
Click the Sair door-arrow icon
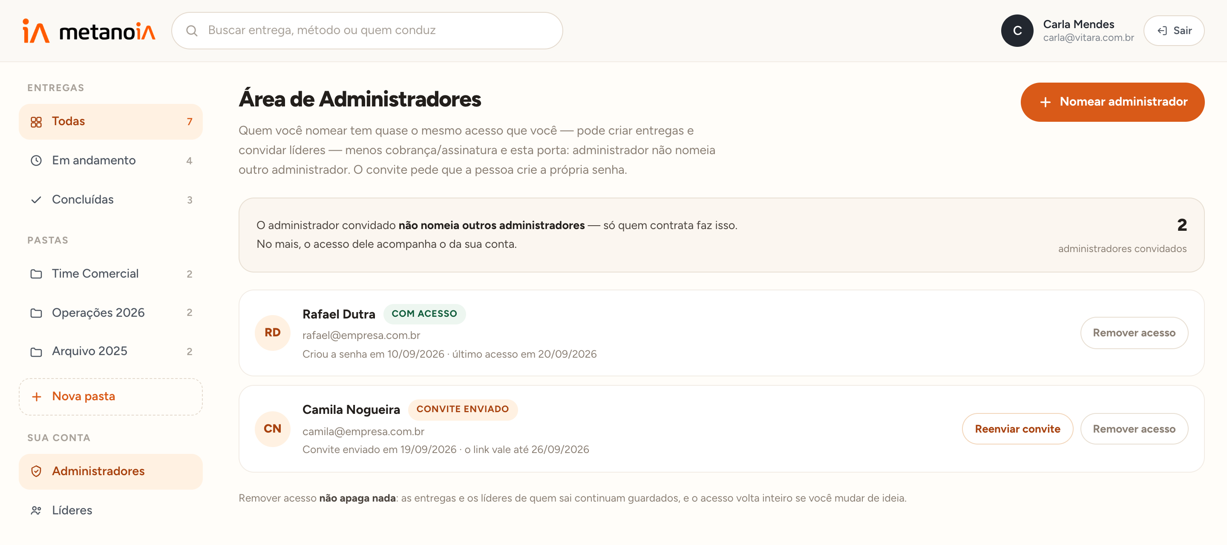pos(1162,31)
